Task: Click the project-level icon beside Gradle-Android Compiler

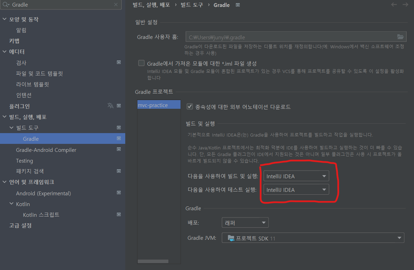Action: pyautogui.click(x=119, y=149)
